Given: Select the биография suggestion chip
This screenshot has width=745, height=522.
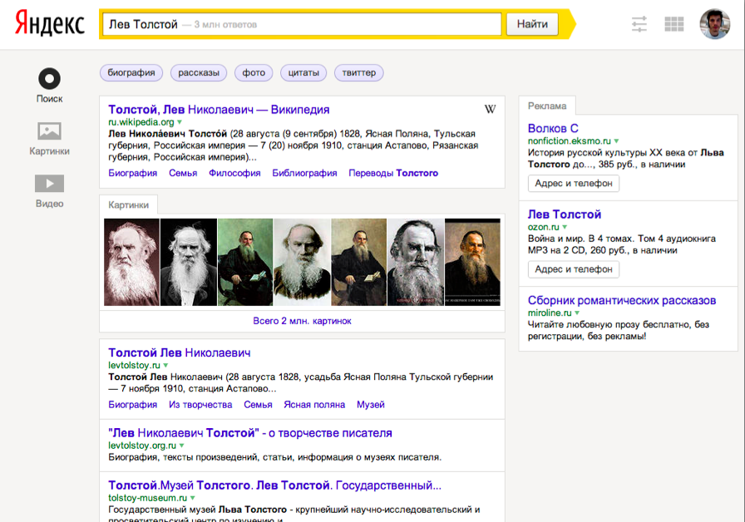Looking at the screenshot, I should (x=131, y=72).
